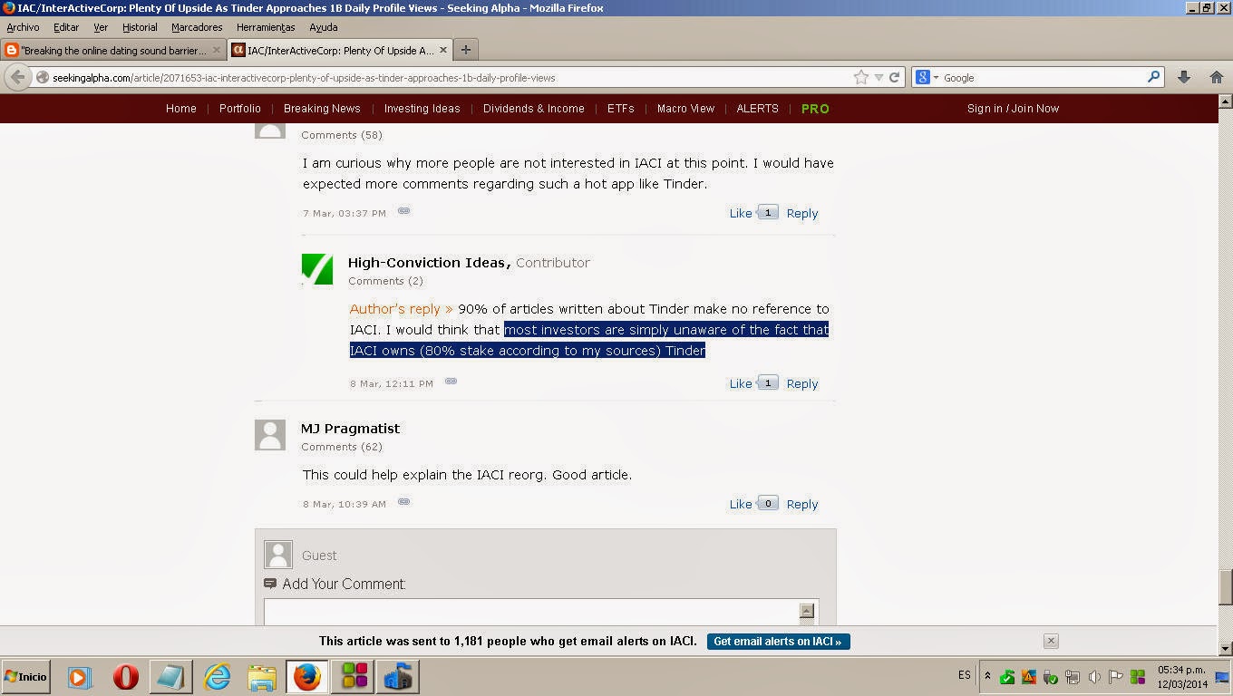
Task: Like the Author's reply comment
Action: point(741,383)
